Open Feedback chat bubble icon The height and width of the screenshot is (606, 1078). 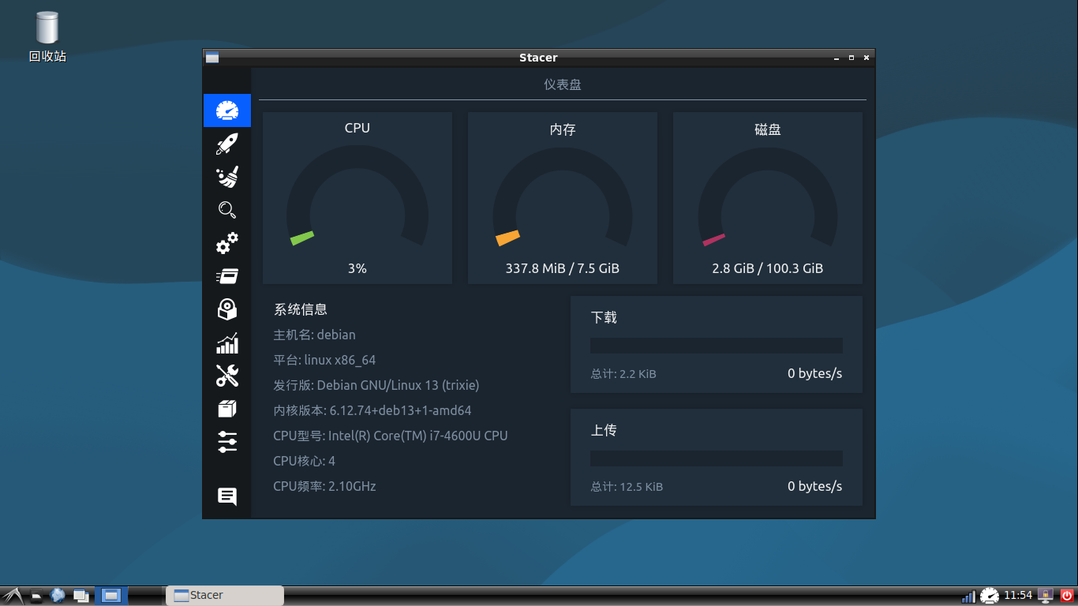(227, 496)
